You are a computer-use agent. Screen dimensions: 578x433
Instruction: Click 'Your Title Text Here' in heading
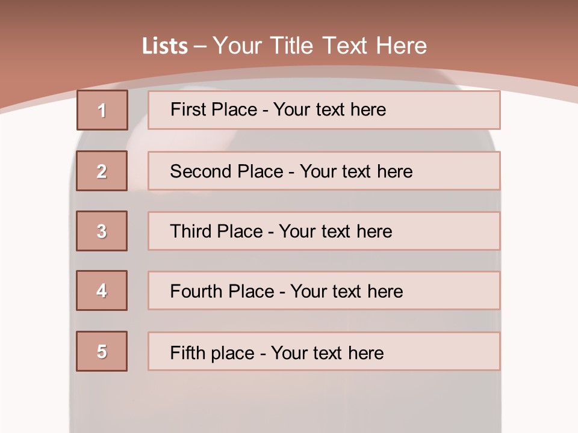[320, 46]
